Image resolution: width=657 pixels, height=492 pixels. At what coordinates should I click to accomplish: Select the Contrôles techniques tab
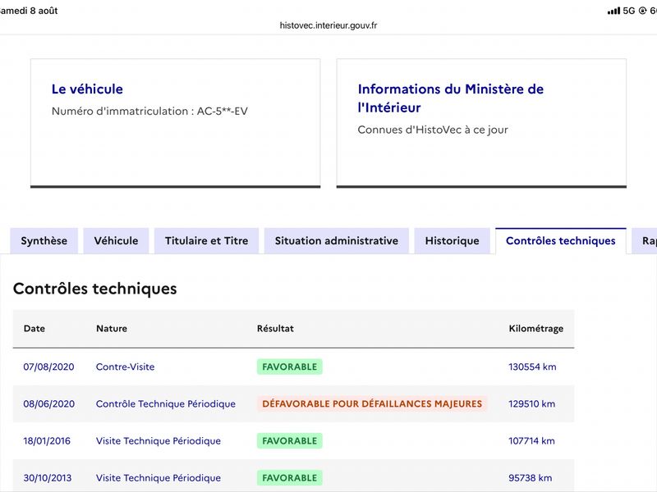(561, 241)
